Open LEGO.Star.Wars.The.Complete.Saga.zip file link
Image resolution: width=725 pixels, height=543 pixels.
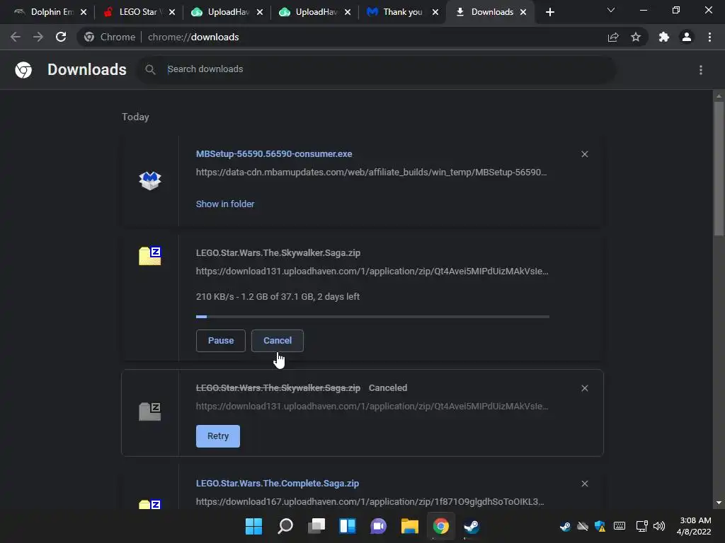click(x=278, y=484)
